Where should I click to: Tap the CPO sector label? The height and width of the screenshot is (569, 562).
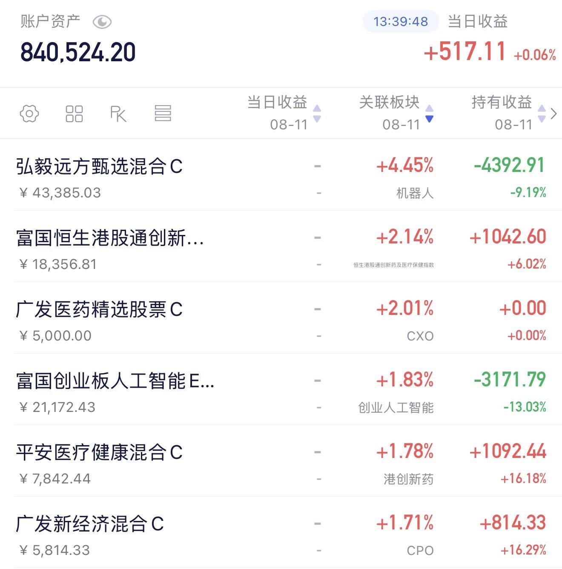coord(420,550)
